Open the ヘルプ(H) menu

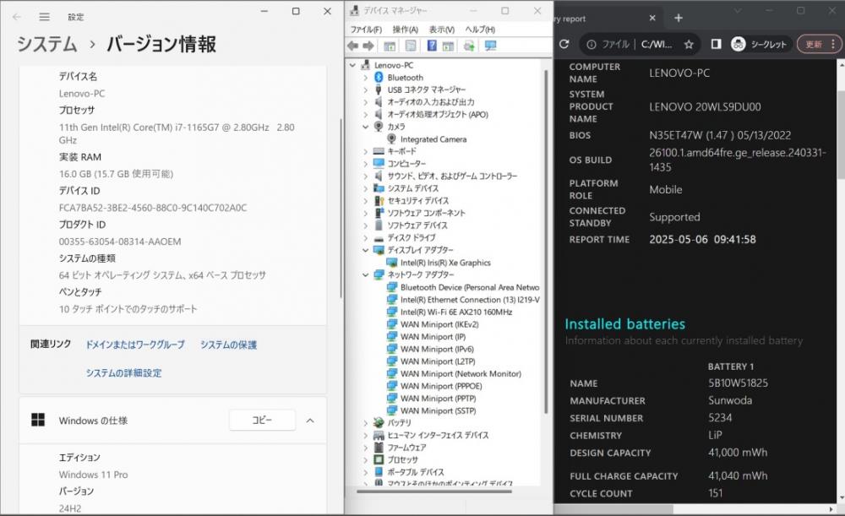[x=480, y=30]
